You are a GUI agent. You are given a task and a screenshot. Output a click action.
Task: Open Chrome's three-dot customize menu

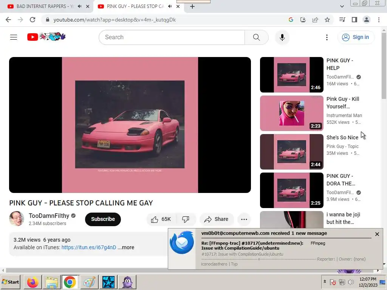[379, 20]
